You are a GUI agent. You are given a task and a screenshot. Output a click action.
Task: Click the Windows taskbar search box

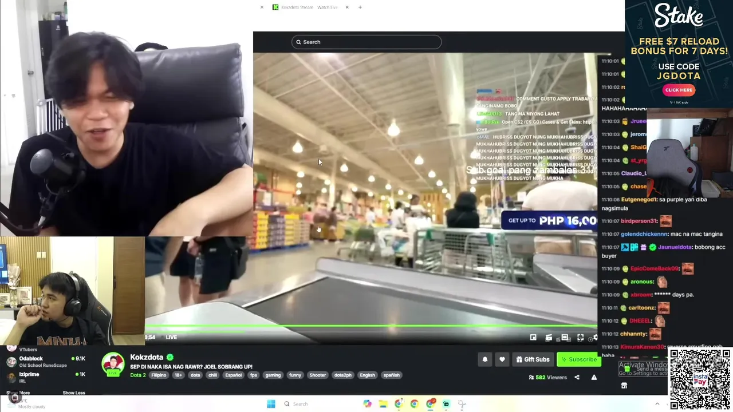coord(318,404)
